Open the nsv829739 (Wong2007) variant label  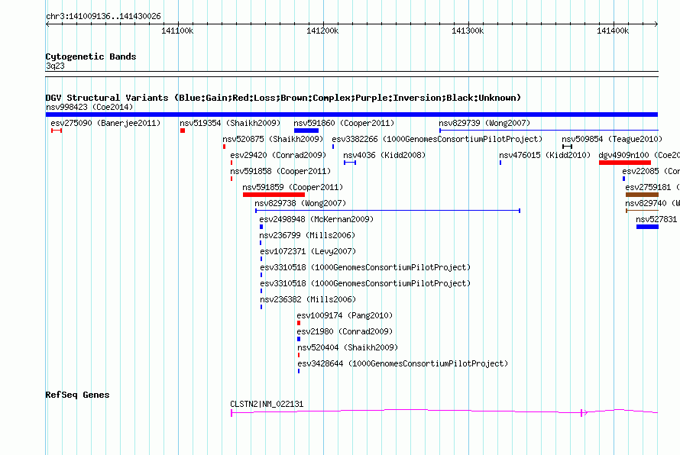point(484,123)
